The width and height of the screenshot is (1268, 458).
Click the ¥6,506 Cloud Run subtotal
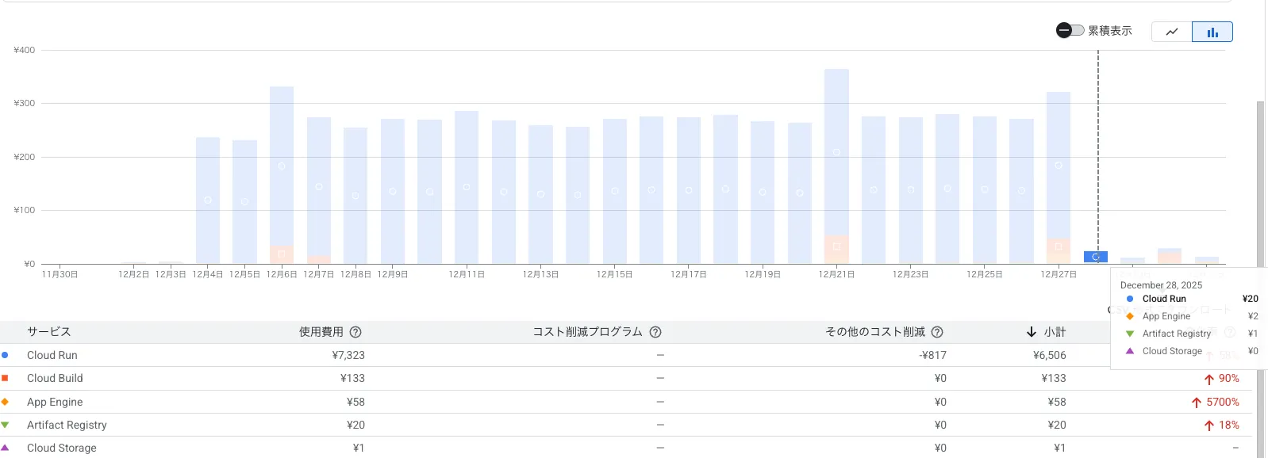[x=1050, y=355]
